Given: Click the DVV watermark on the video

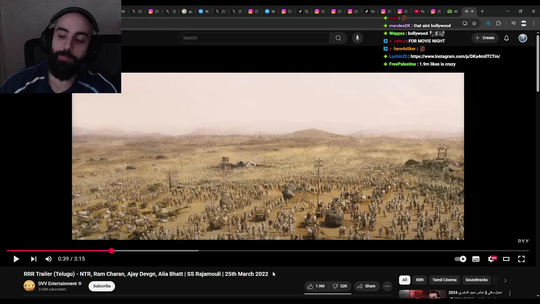Looking at the screenshot, I should 523,241.
